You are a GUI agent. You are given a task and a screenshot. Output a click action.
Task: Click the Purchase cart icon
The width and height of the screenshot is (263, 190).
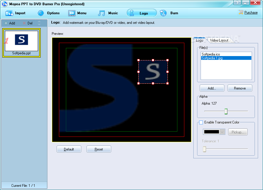point(241,12)
